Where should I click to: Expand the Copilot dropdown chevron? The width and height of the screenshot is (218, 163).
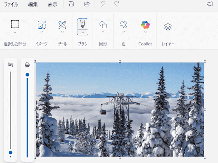[x=145, y=32]
